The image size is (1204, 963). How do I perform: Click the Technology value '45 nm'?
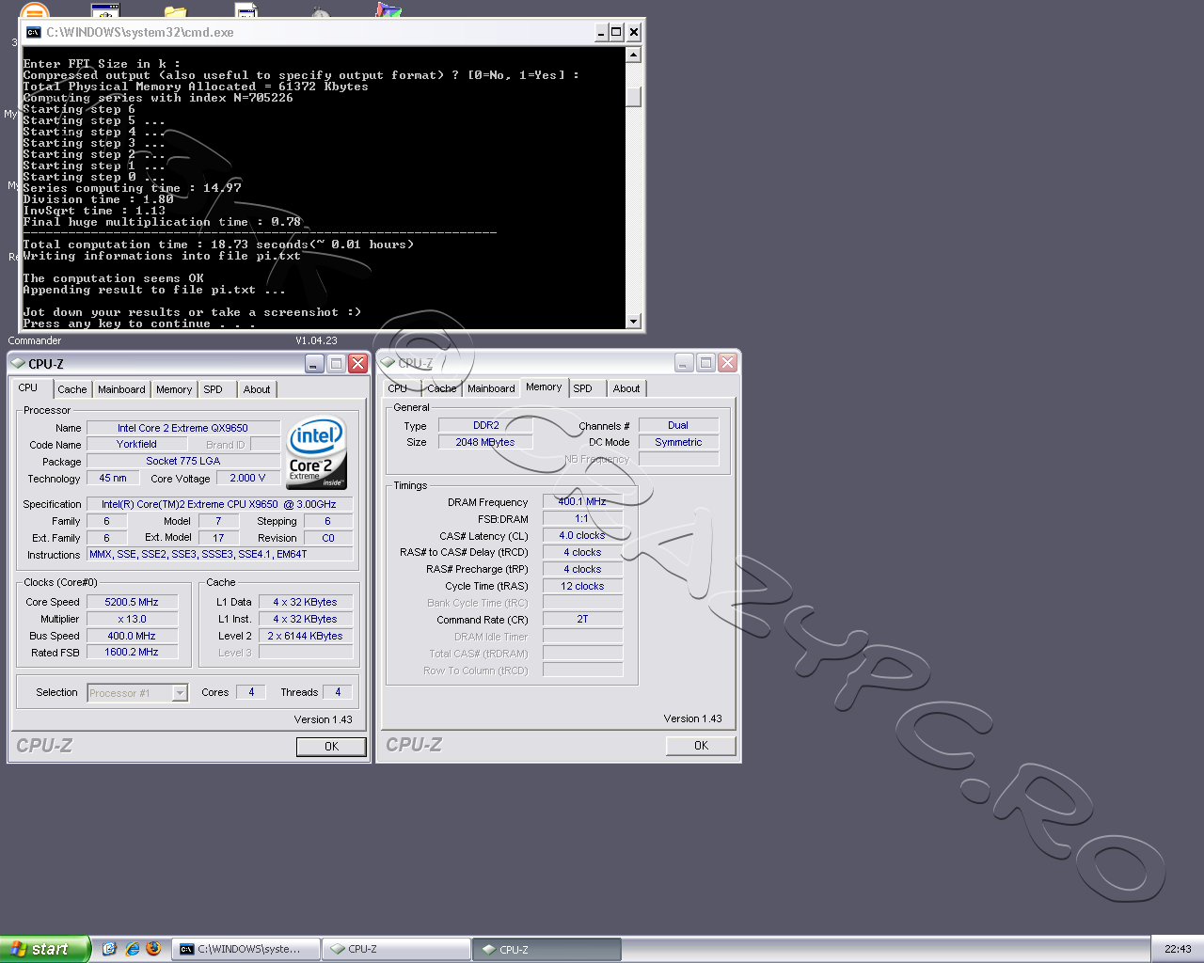click(x=113, y=478)
